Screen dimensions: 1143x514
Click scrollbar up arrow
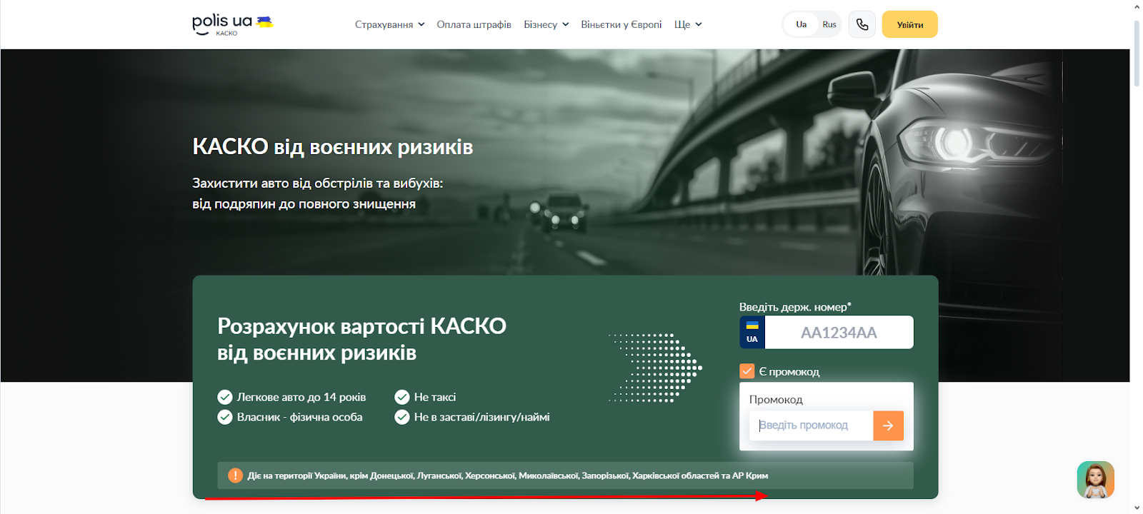(1137, 6)
